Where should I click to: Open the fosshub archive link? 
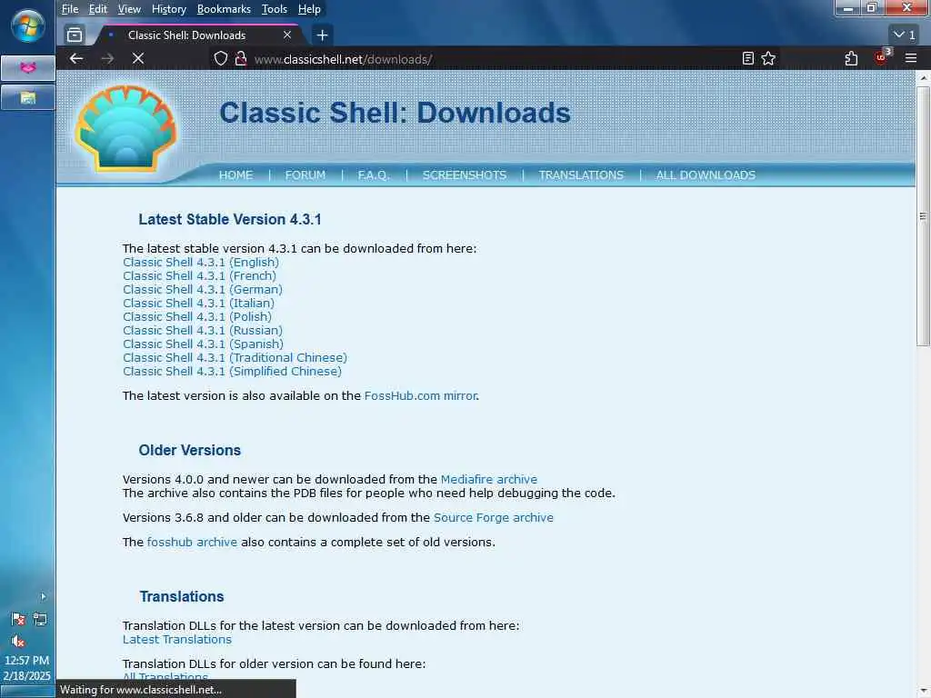coord(192,542)
